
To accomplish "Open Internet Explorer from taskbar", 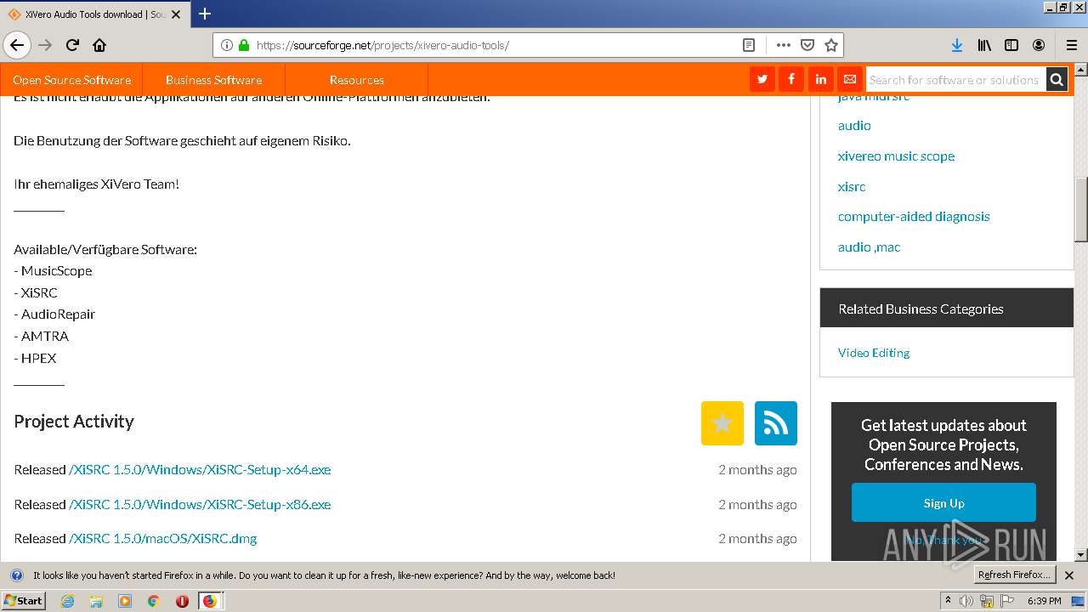I will (x=67, y=600).
